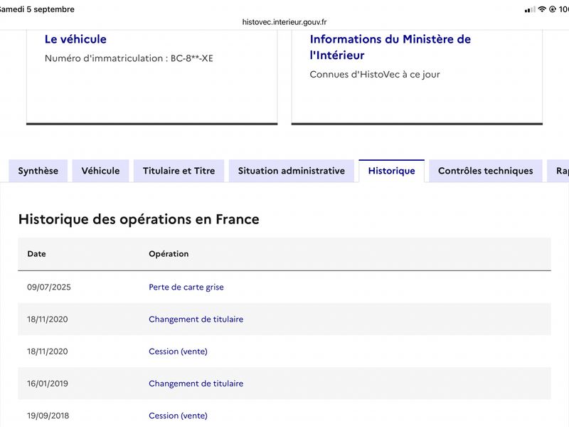The image size is (569, 427).
Task: Open the Titulaire et Titre tab
Action: [179, 171]
